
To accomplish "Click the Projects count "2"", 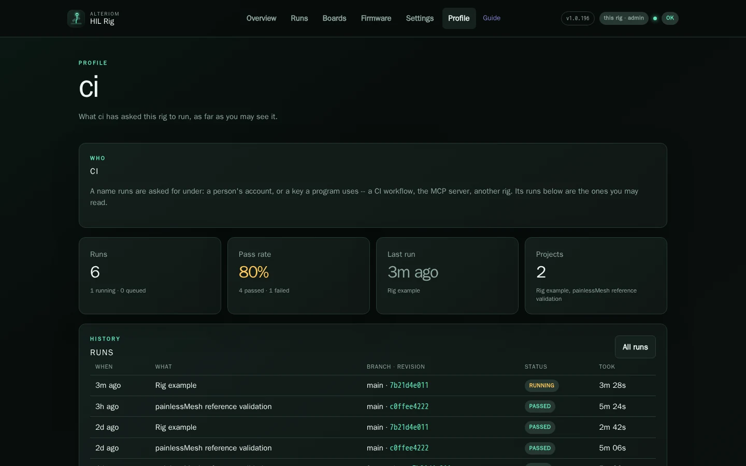I will (x=541, y=272).
